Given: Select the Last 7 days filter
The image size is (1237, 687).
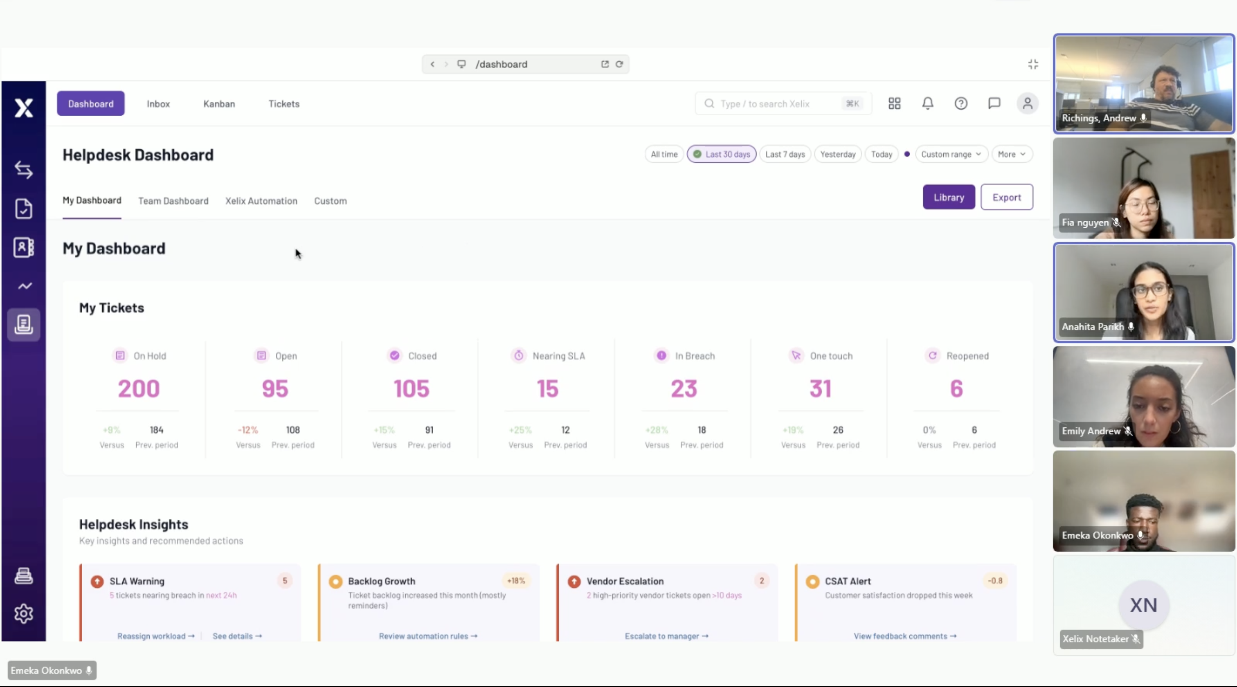Looking at the screenshot, I should pyautogui.click(x=785, y=154).
